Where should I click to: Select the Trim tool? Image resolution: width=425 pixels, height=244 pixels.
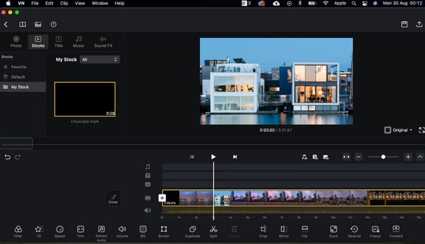81,231
